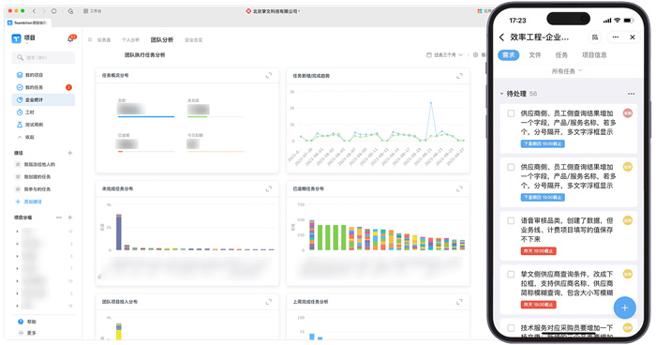Tap the three-dot capsule button in phone header
The image size is (656, 345).
pos(616,37)
